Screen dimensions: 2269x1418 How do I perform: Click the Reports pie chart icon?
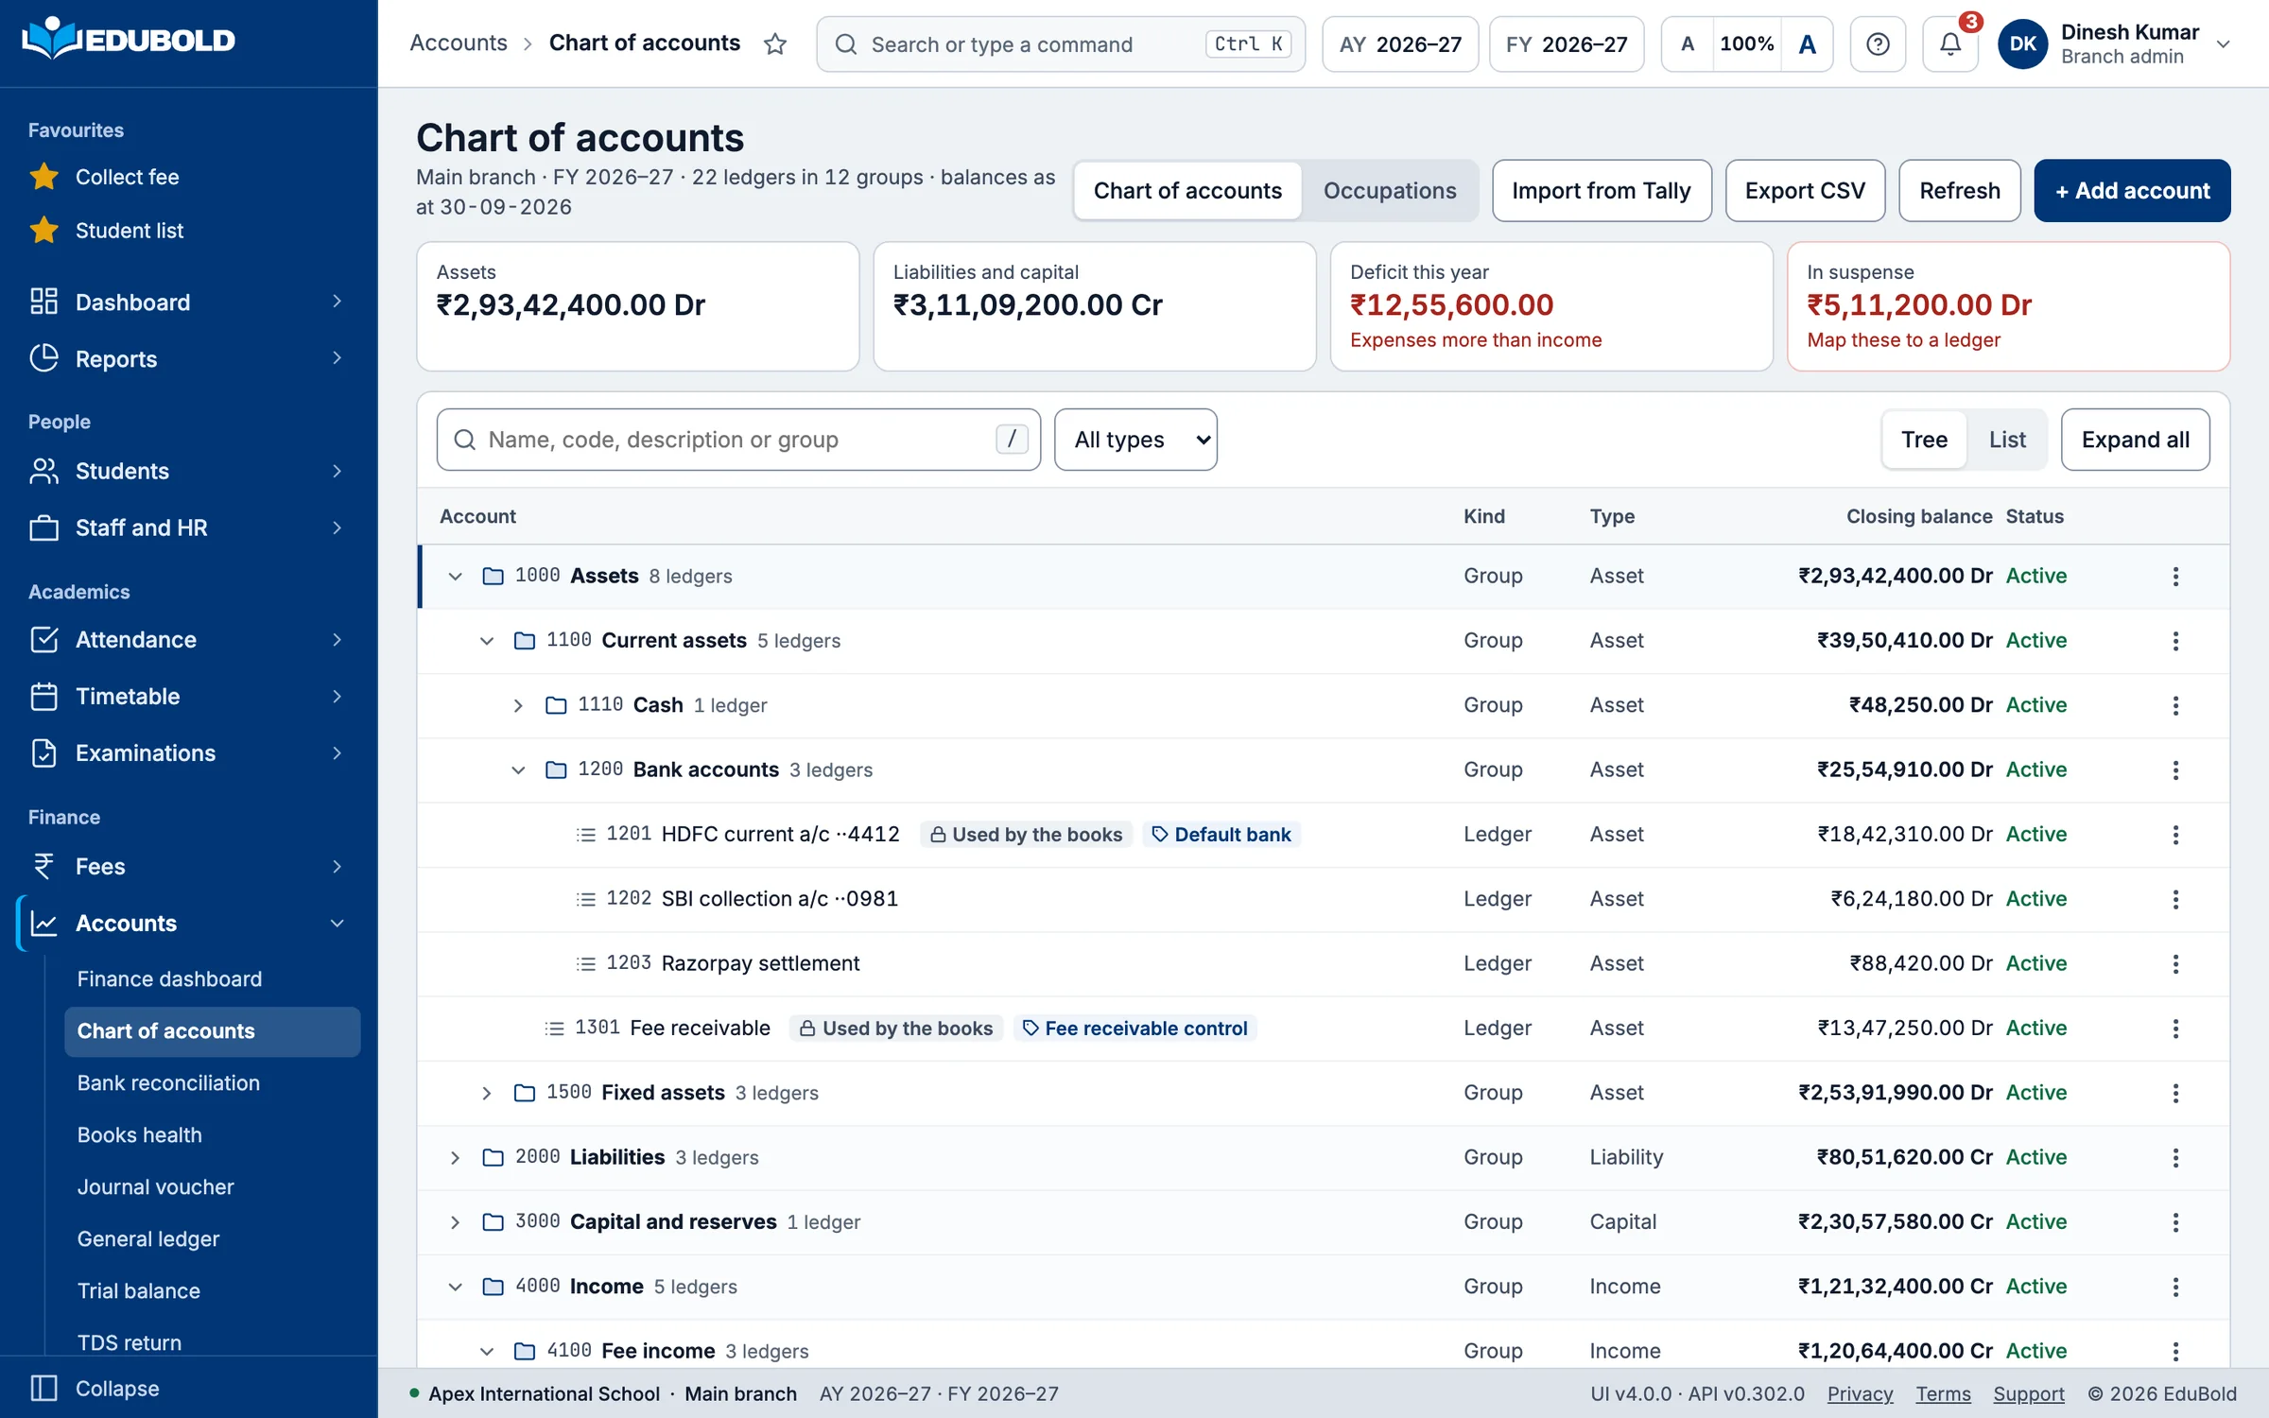tap(43, 358)
